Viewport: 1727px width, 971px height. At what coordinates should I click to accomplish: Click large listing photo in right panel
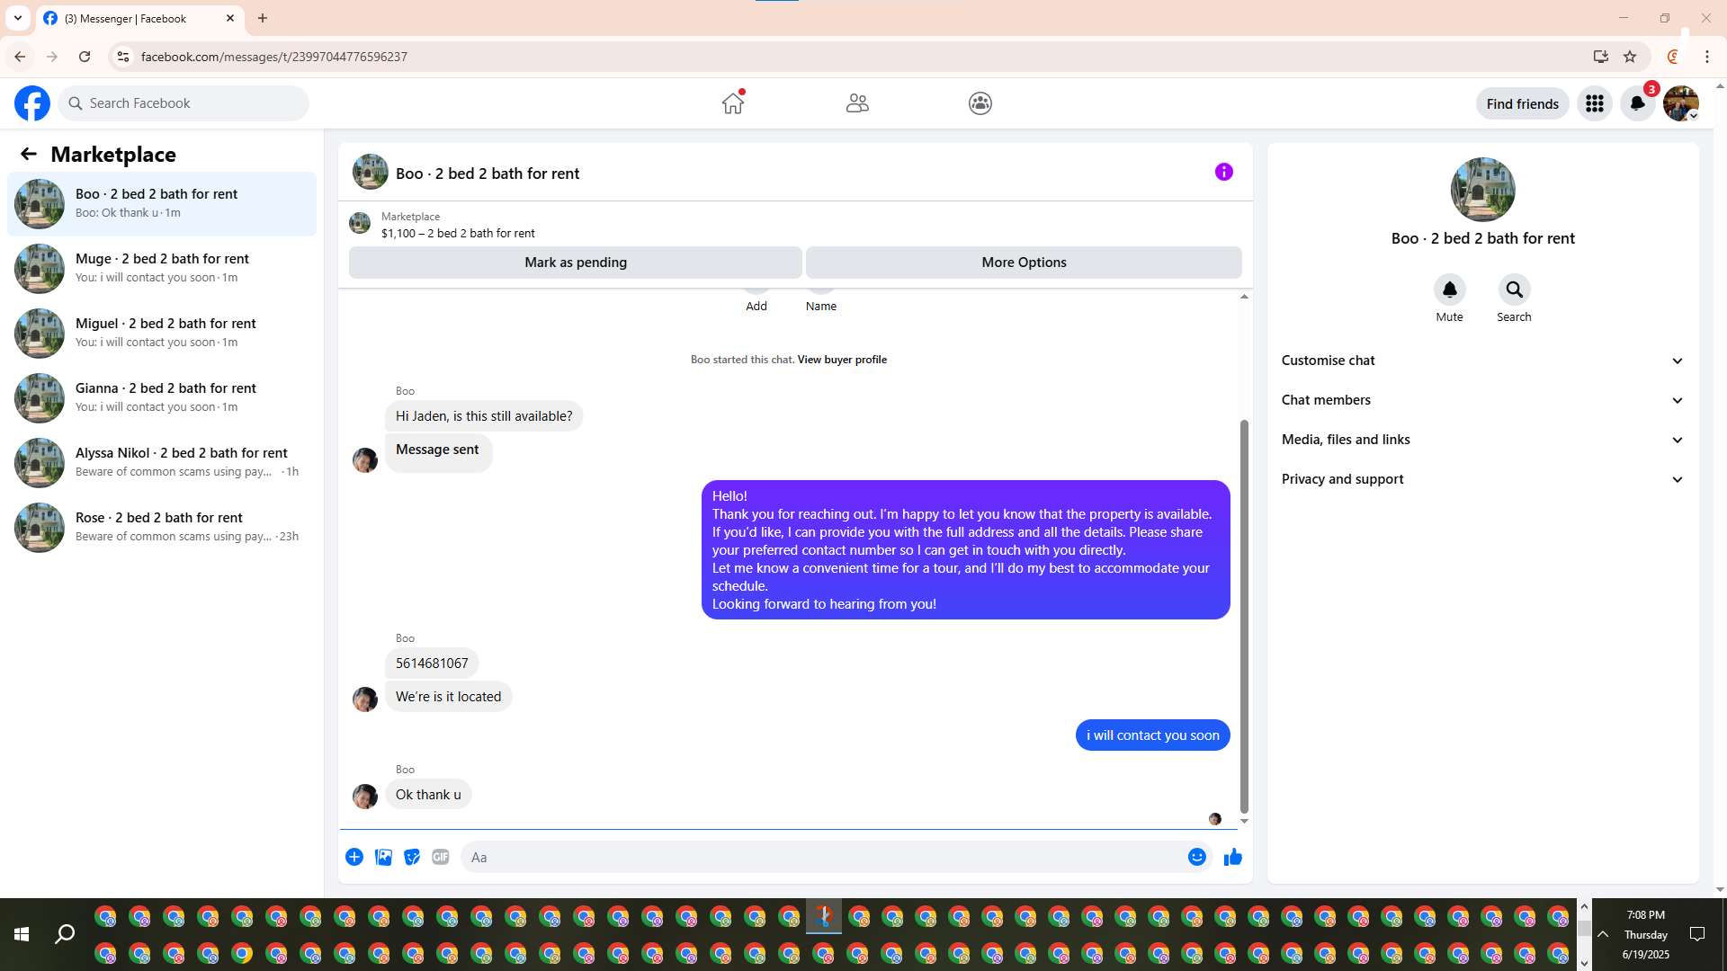point(1482,190)
